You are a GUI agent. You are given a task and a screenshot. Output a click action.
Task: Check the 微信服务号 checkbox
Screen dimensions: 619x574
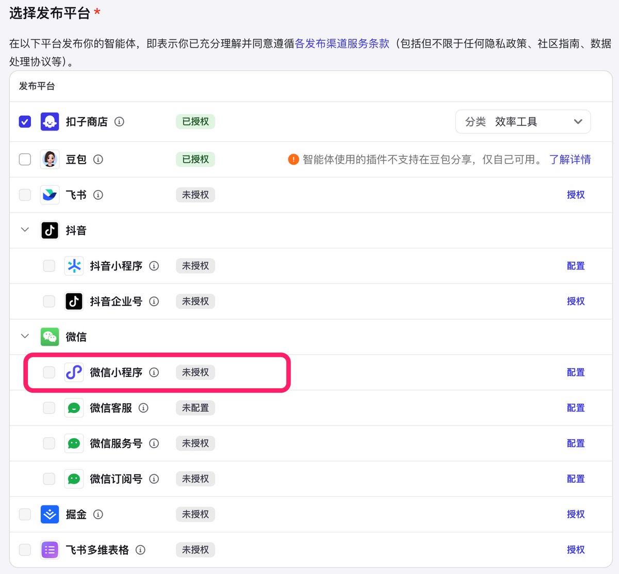49,443
